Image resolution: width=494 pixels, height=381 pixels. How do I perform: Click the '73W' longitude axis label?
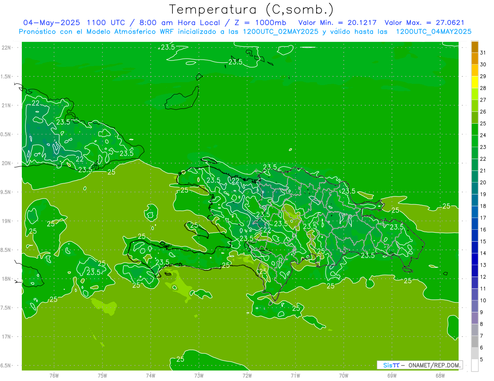[x=199, y=375]
